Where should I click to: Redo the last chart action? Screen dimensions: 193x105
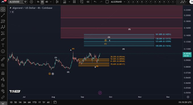click(101, 2)
